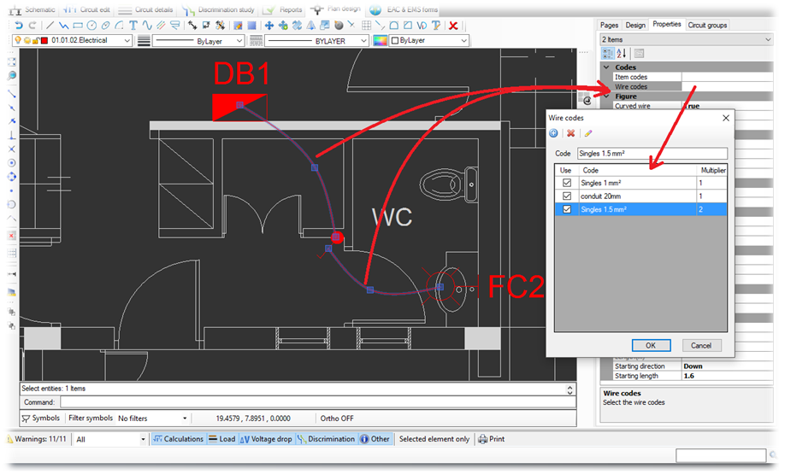Open the Pages panel tab

[610, 25]
